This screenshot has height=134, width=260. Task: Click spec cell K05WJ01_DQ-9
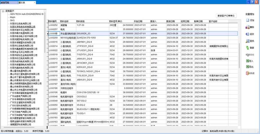click(92, 67)
